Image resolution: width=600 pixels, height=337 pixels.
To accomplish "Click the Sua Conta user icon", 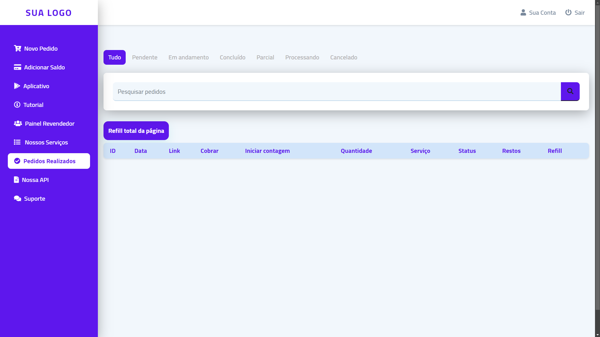I will pos(523,12).
